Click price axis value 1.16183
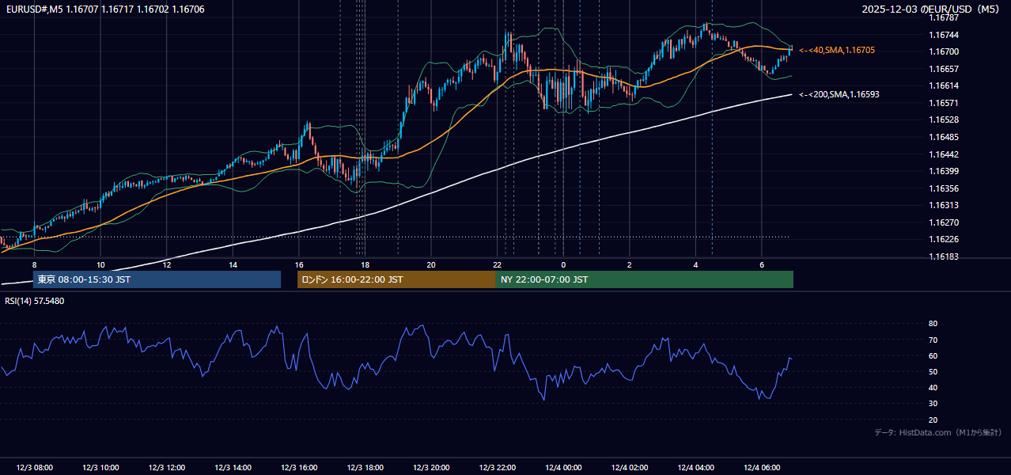The width and height of the screenshot is (1011, 475). coord(943,256)
